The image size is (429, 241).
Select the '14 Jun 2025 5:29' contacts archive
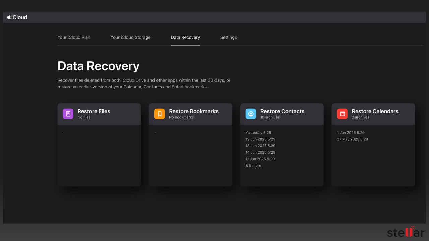260,152
